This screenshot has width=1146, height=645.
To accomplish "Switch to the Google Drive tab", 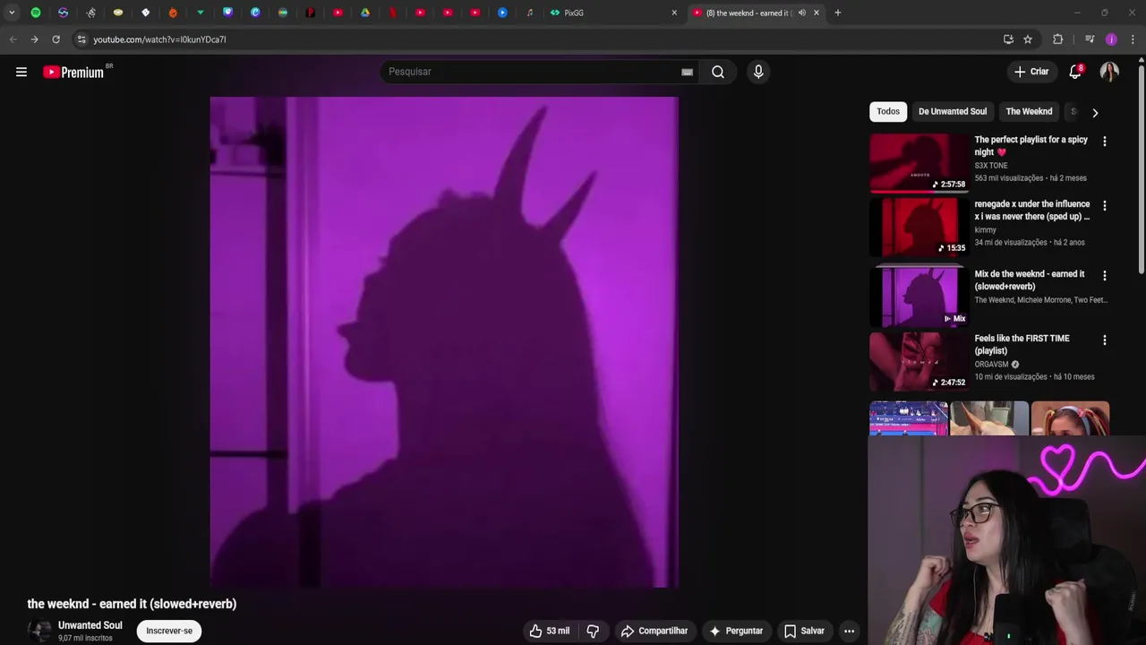I will point(365,13).
